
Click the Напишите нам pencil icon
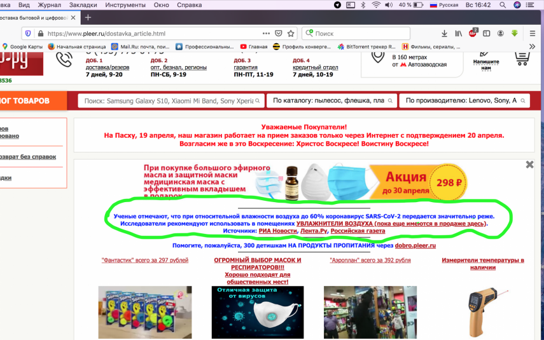click(484, 54)
